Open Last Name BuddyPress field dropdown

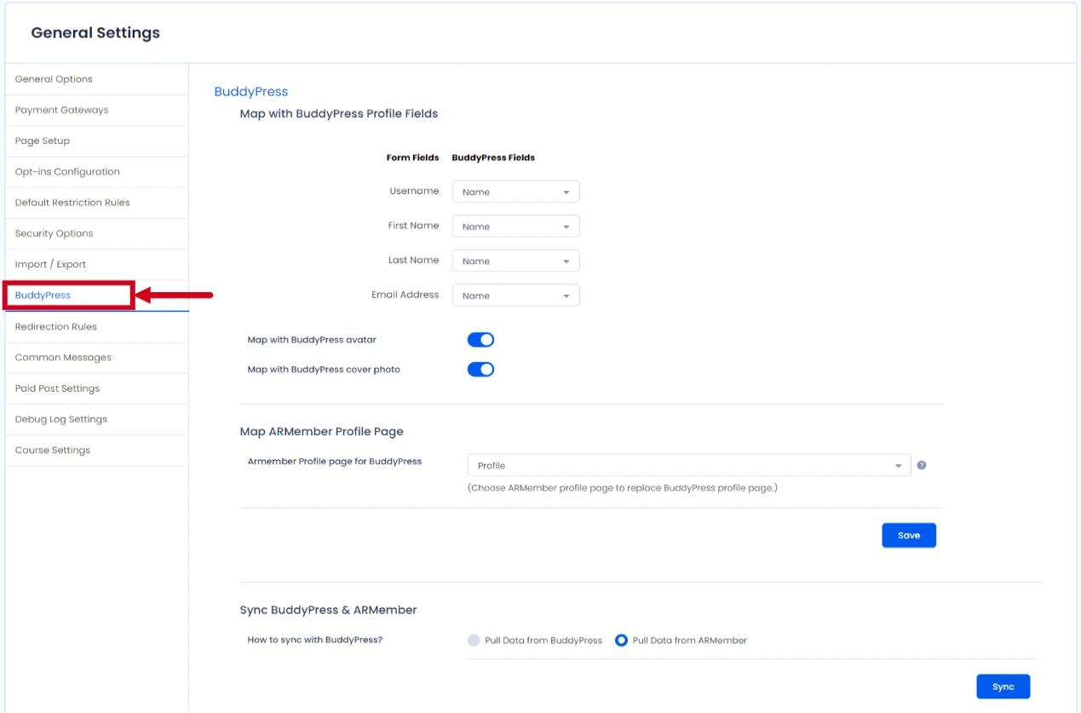pyautogui.click(x=515, y=261)
